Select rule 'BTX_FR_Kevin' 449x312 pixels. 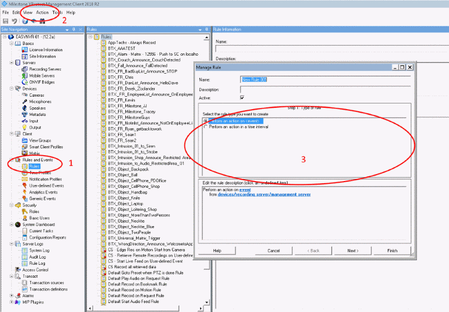click(x=121, y=100)
